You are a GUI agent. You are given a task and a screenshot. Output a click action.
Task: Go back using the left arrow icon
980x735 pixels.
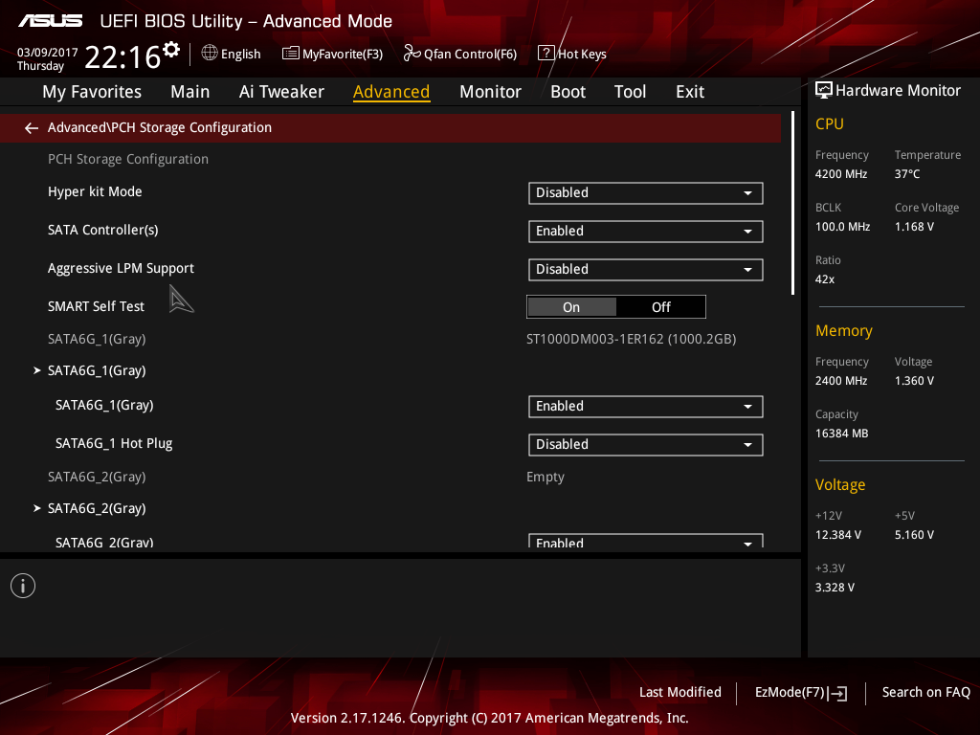click(32, 128)
